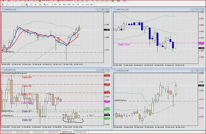Viewport: 206px width, 134px height.
Task: Open the EURUSDm,Weekly chart tab
Action: 23,132
